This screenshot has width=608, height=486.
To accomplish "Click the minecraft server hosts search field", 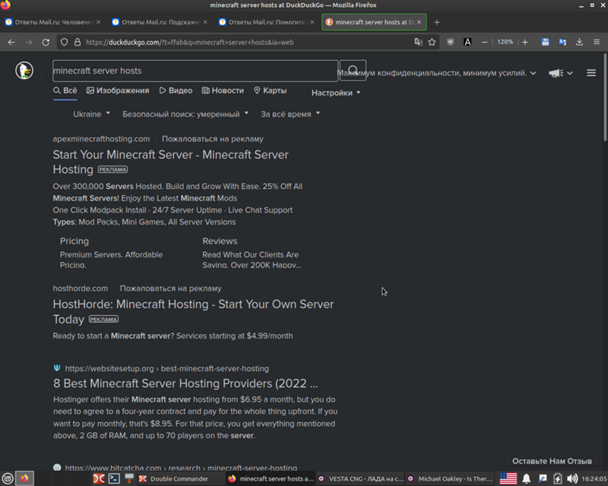I will click(x=194, y=71).
